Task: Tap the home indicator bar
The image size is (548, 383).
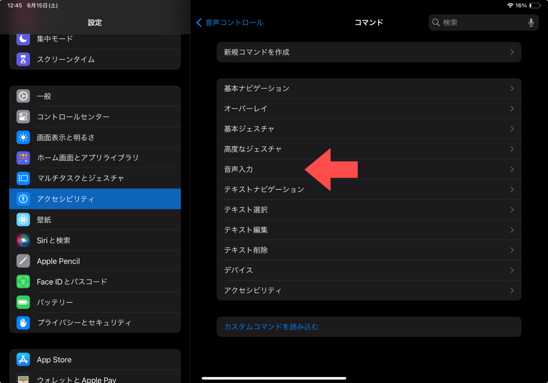Action: pos(274,378)
